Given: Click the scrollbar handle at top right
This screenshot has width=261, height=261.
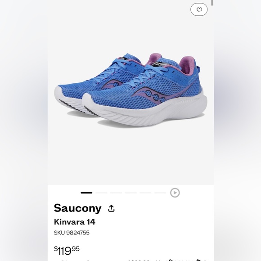Looking at the screenshot, I should click(212, 3).
